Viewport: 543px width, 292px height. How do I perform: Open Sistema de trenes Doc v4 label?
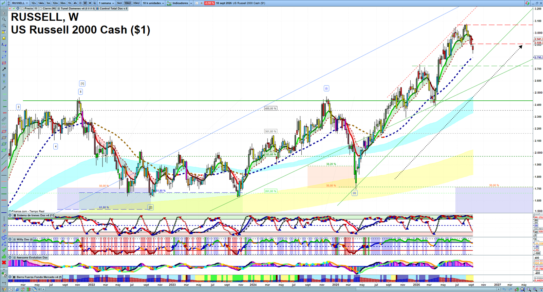[35, 215]
